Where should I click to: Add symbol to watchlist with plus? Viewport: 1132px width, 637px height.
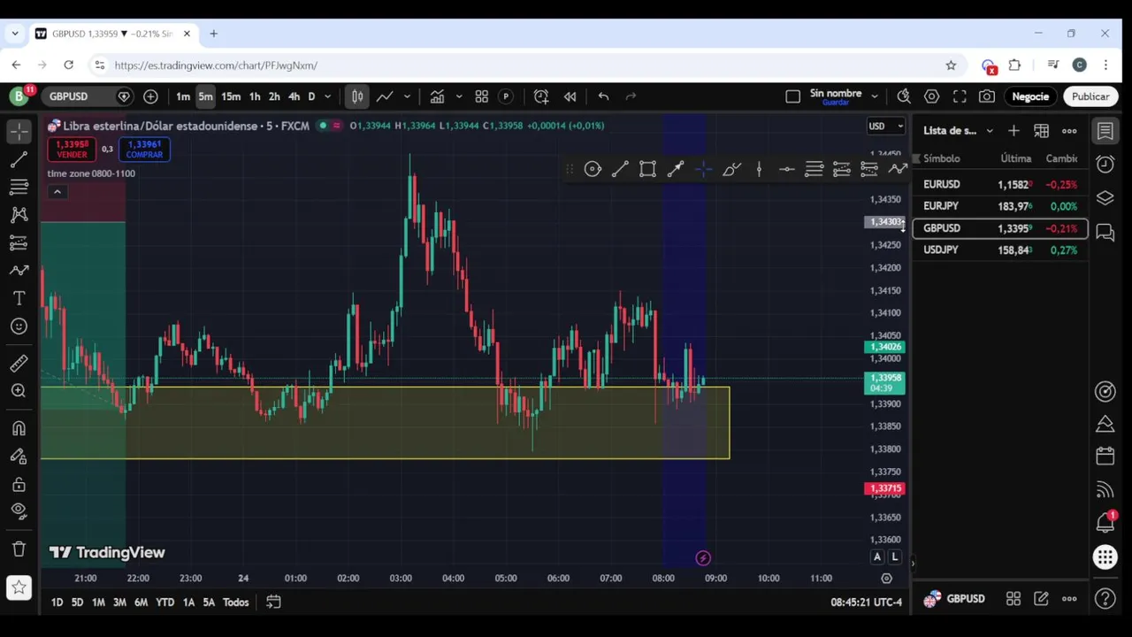tap(1013, 131)
